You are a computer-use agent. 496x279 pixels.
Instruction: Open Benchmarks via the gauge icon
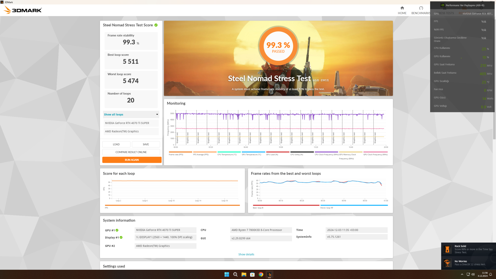tap(421, 8)
